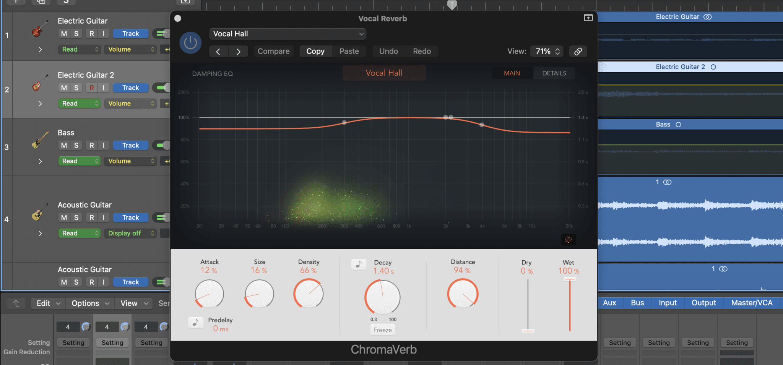Open the Options menu

(x=89, y=303)
